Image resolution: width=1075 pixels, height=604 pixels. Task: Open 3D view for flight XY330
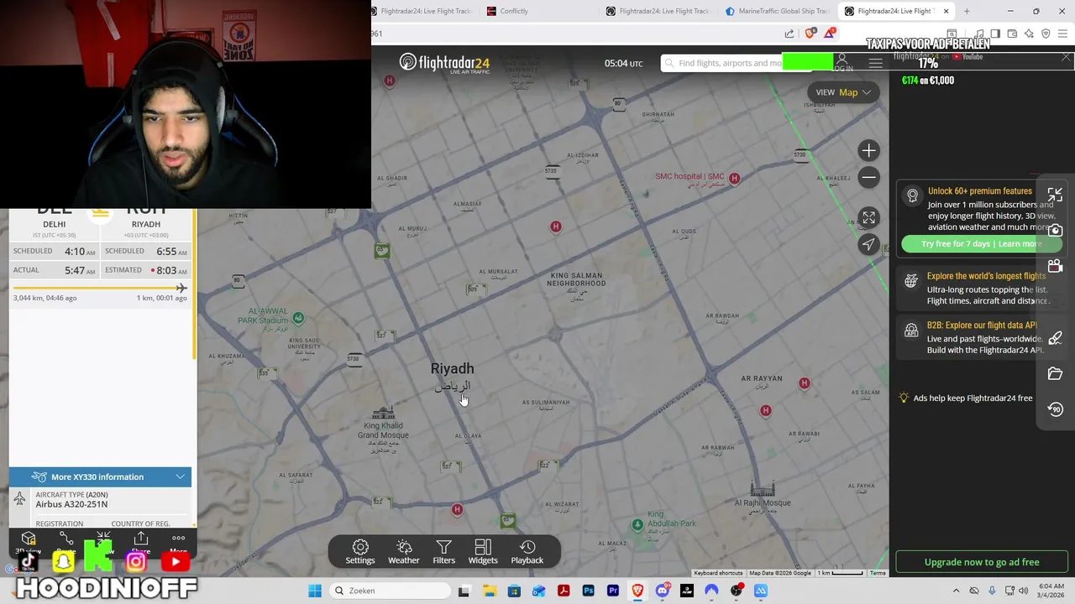click(x=29, y=542)
